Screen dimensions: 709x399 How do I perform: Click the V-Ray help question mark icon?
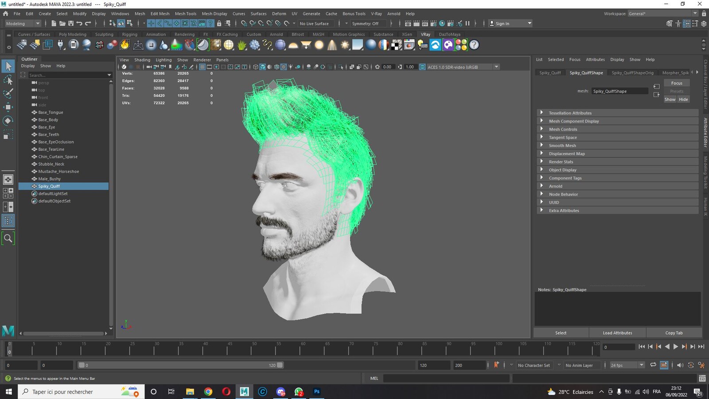click(x=474, y=45)
